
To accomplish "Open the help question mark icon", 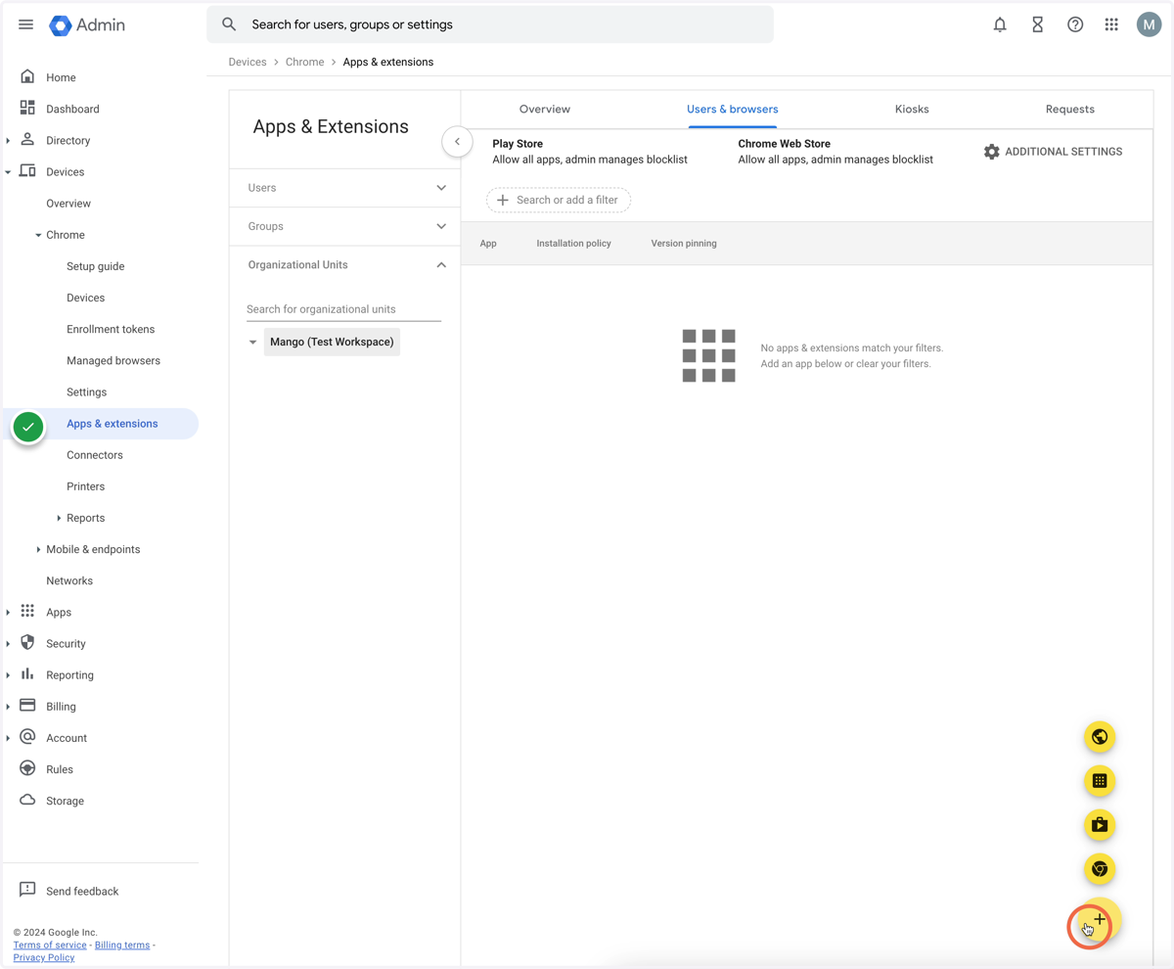I will click(x=1075, y=24).
